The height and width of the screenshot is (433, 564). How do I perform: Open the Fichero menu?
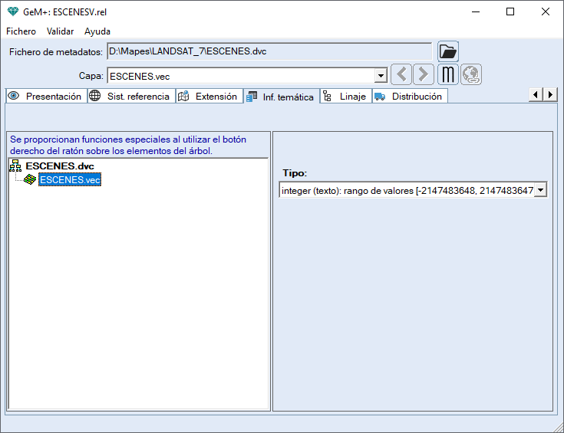(x=21, y=31)
